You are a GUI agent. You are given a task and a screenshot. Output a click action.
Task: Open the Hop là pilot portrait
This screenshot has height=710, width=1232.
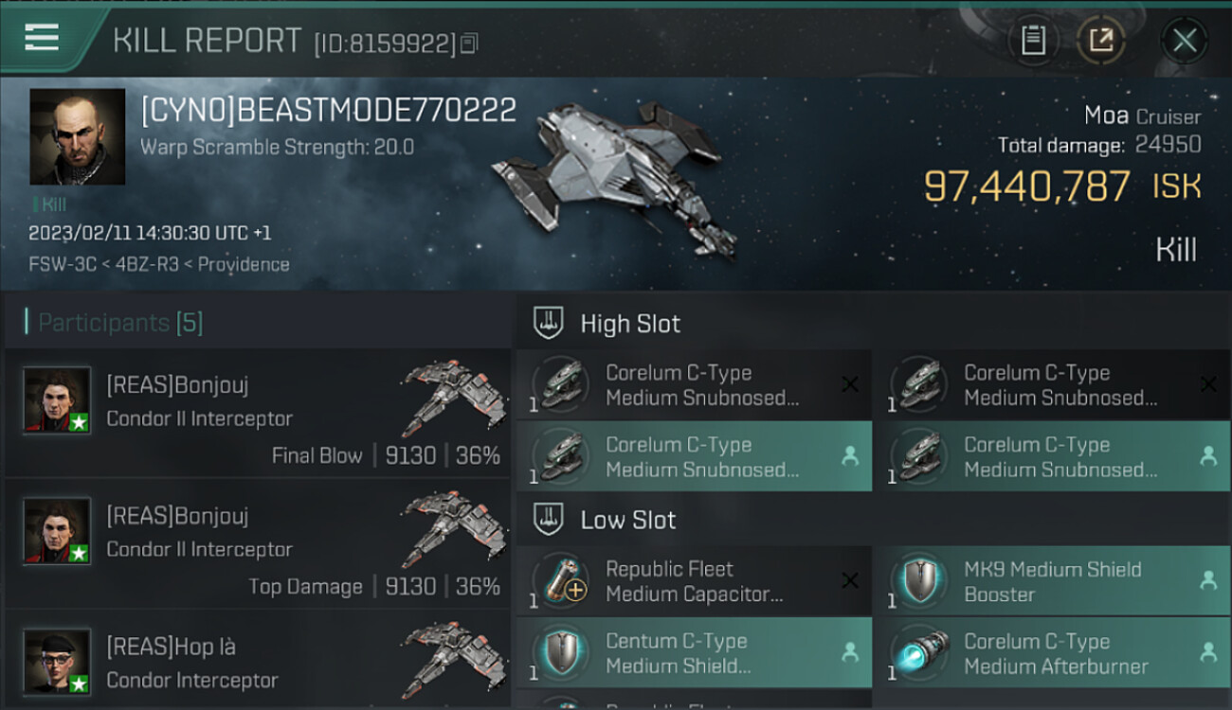click(x=57, y=662)
